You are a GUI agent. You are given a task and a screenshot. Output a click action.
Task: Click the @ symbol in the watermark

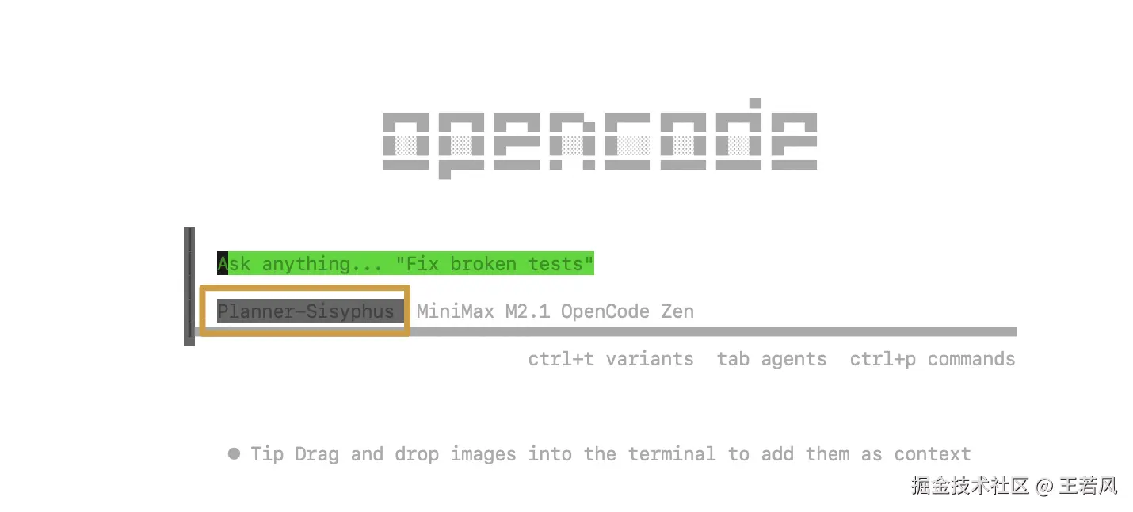pyautogui.click(x=1043, y=485)
